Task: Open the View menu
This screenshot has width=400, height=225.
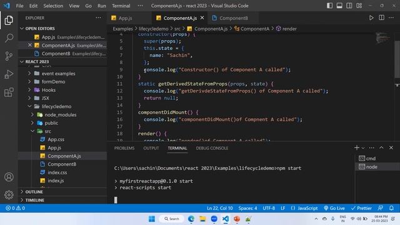Action: tap(74, 6)
